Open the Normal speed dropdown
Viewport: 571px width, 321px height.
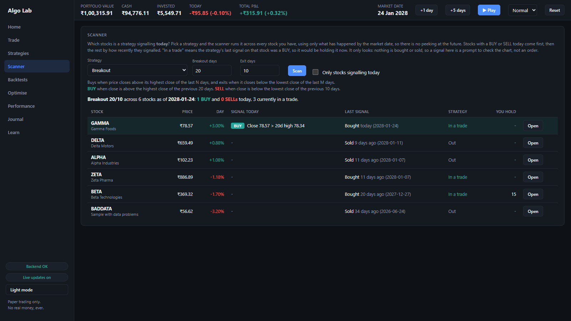click(x=523, y=10)
